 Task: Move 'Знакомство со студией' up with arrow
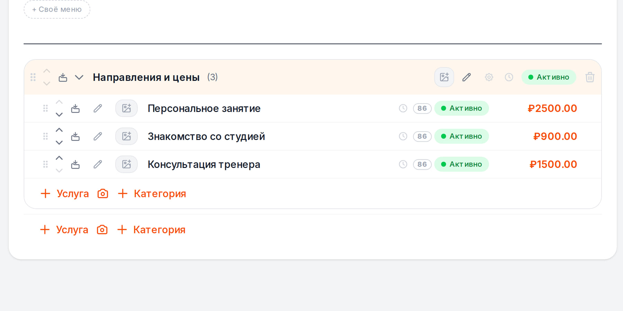coord(59,130)
